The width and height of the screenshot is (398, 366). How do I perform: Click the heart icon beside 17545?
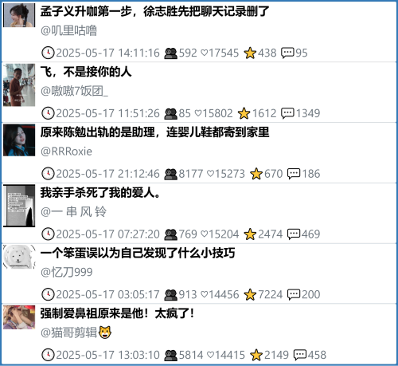click(x=204, y=53)
